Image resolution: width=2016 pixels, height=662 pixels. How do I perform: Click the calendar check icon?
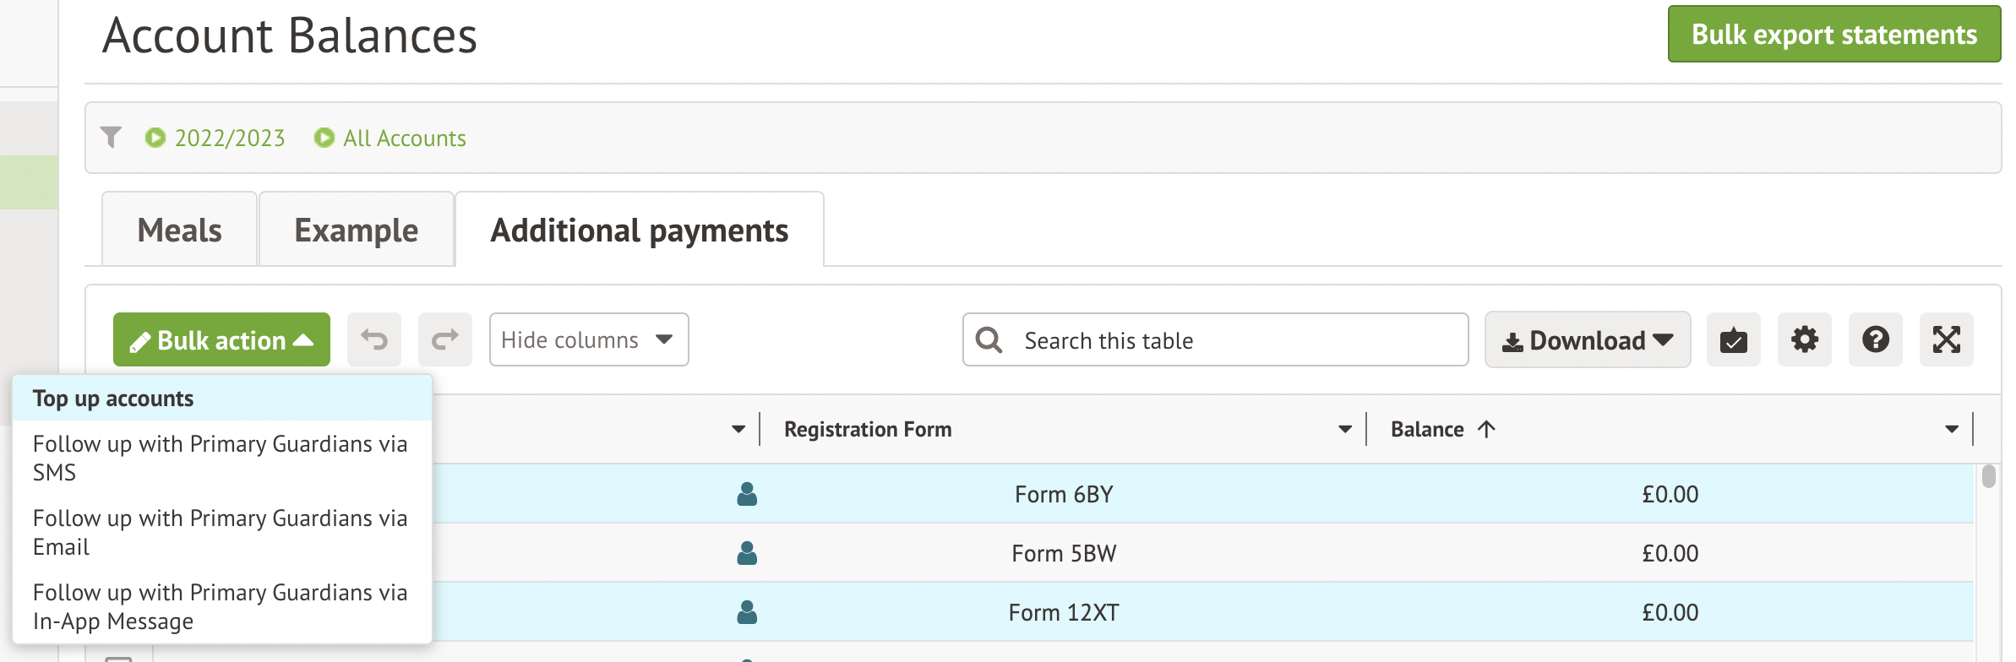pos(1733,339)
